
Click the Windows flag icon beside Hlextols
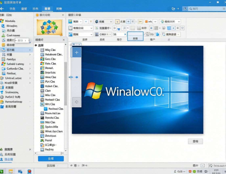click(x=2, y=21)
